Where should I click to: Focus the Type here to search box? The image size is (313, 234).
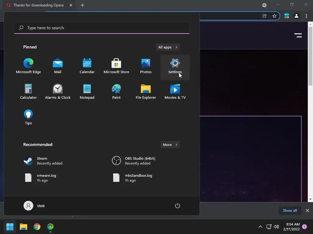click(102, 28)
